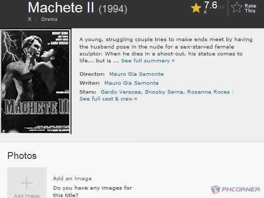Click the plus Add Image icon
This screenshot has height=198, width=264.
tap(27, 183)
